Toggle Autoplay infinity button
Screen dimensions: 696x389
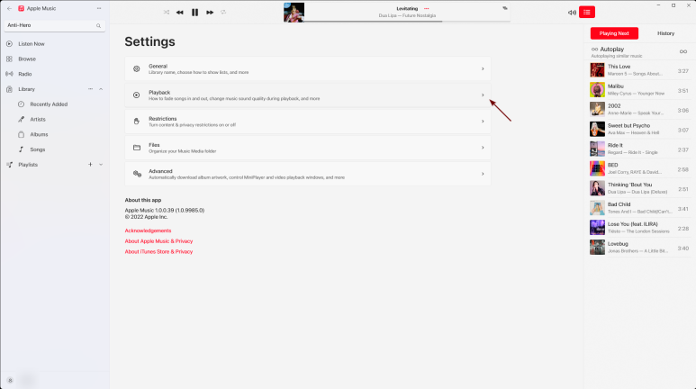tap(683, 51)
